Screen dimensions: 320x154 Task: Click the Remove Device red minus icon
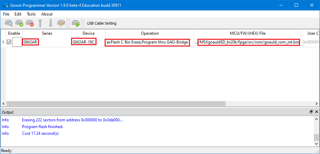click(30, 23)
